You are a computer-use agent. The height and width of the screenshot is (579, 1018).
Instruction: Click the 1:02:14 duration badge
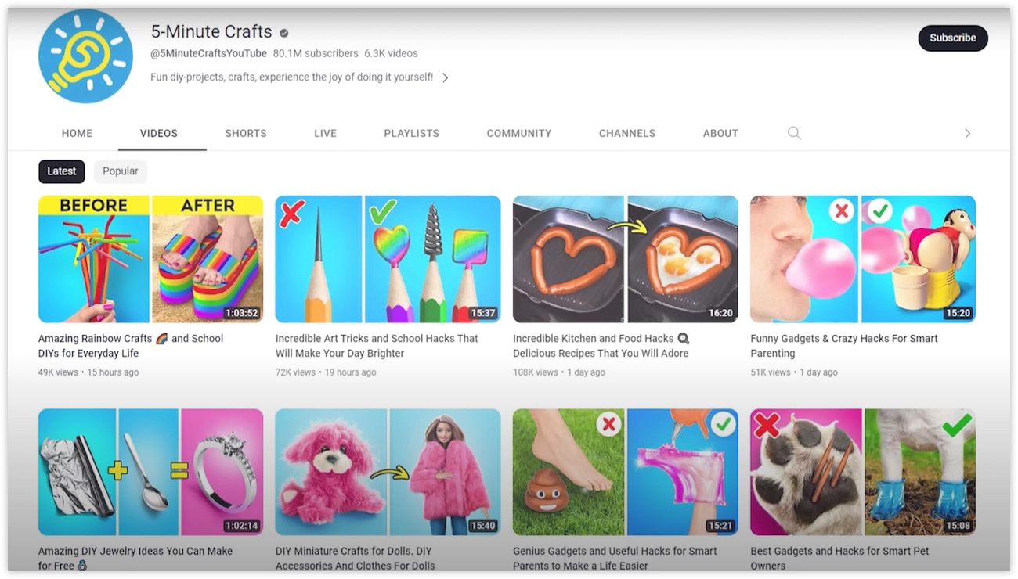point(241,526)
